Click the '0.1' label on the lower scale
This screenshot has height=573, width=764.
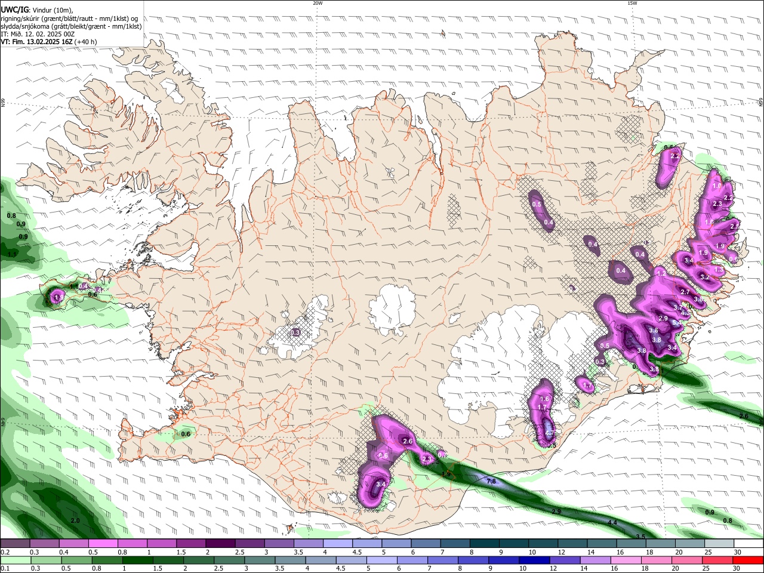(x=5, y=568)
